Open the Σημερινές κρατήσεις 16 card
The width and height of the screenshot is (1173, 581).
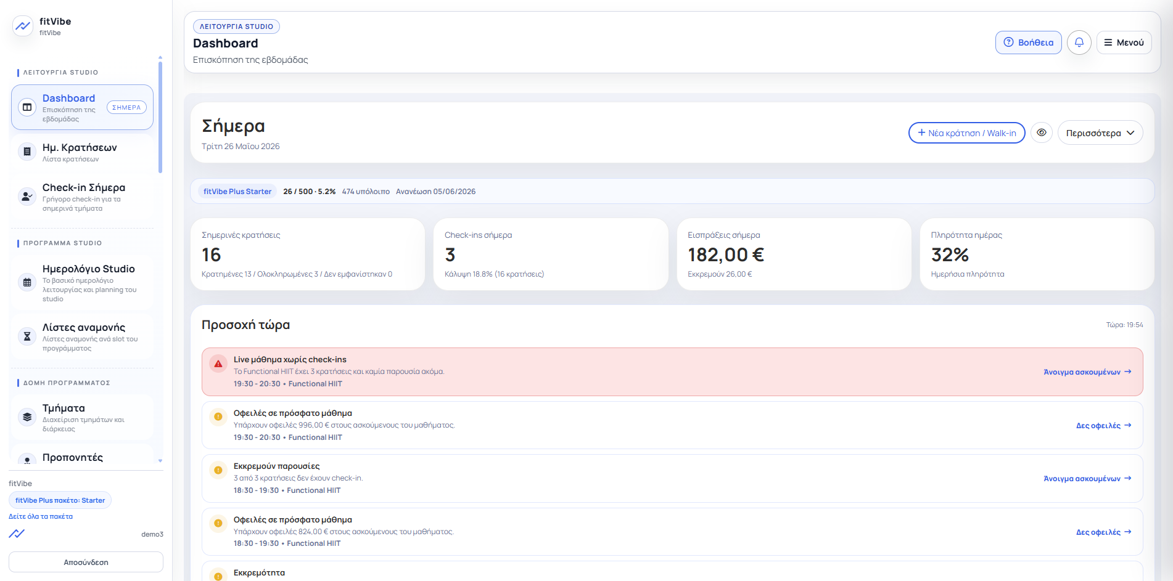tap(308, 254)
